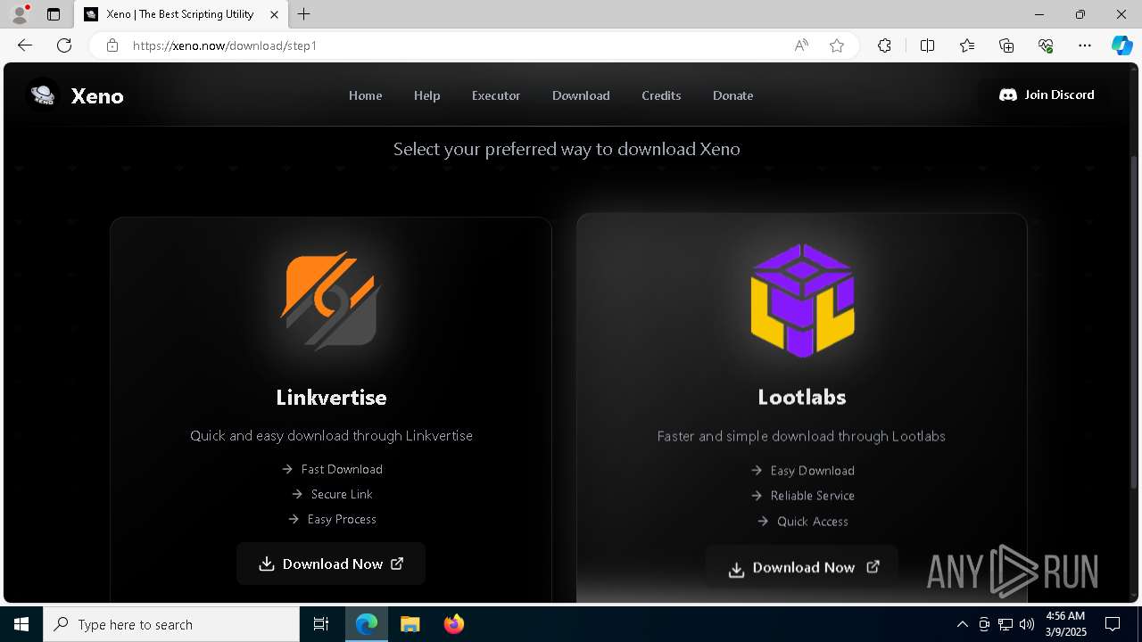Click the Discord icon in Join Discord
The image size is (1142, 642).
(x=1008, y=95)
